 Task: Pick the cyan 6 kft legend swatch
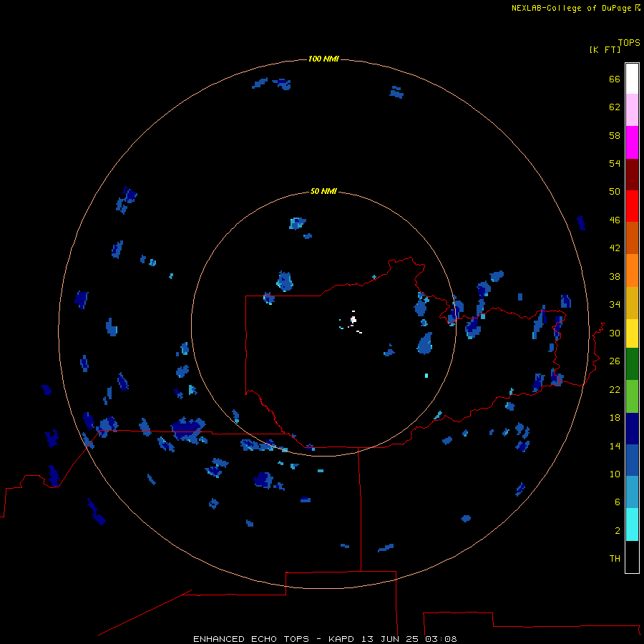(x=632, y=525)
